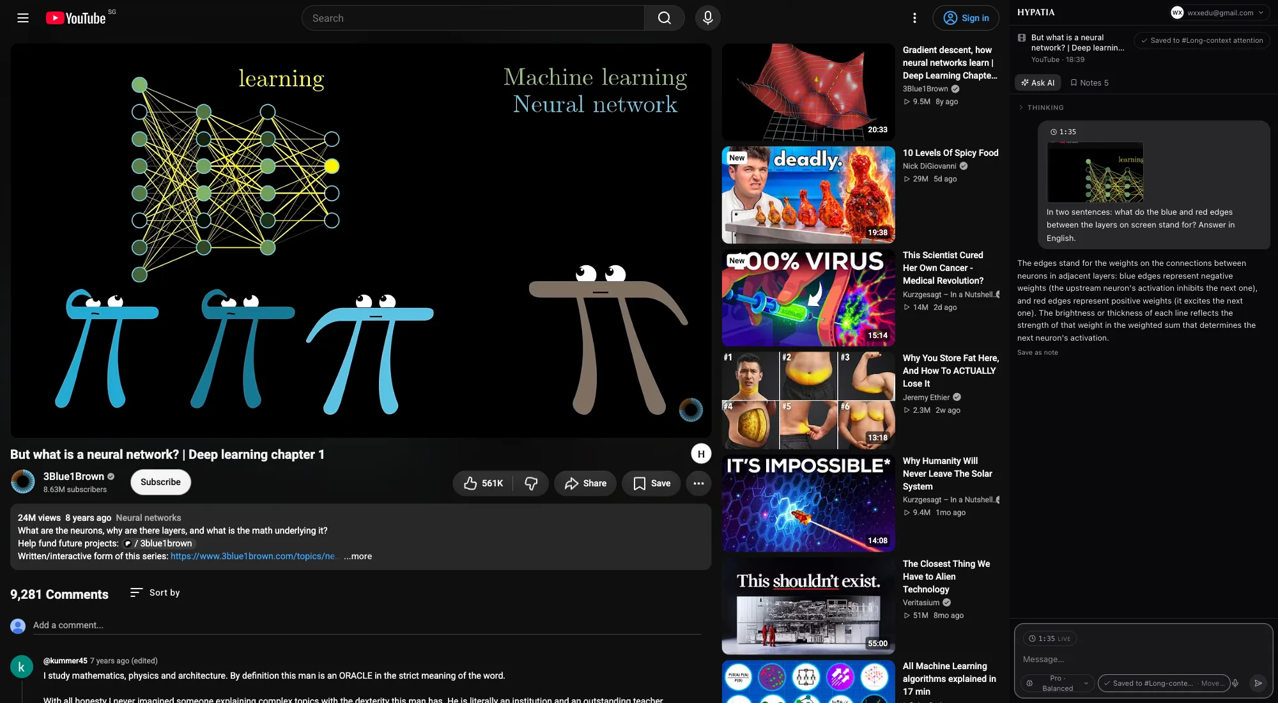
Task: Click the verified badge next to Veritasium
Action: [x=947, y=603]
